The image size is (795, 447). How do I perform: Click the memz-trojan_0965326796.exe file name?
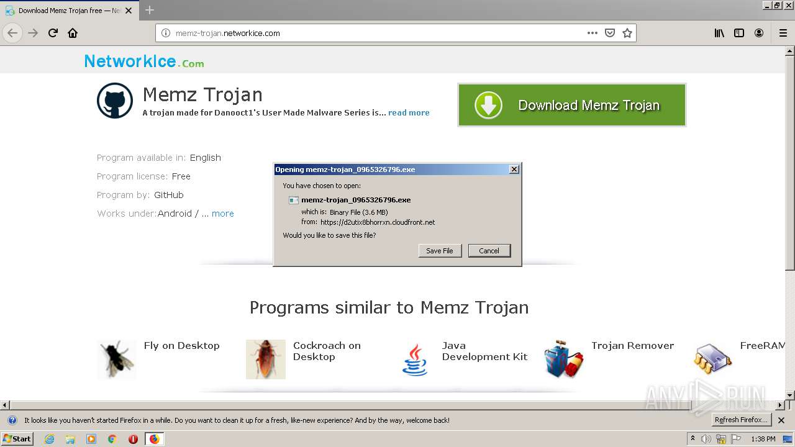(x=356, y=200)
